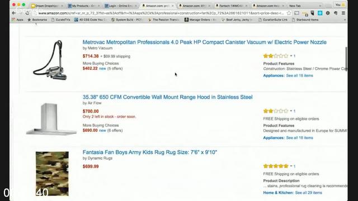Open the 40 CSS Code bookmark

pyautogui.click(x=91, y=20)
